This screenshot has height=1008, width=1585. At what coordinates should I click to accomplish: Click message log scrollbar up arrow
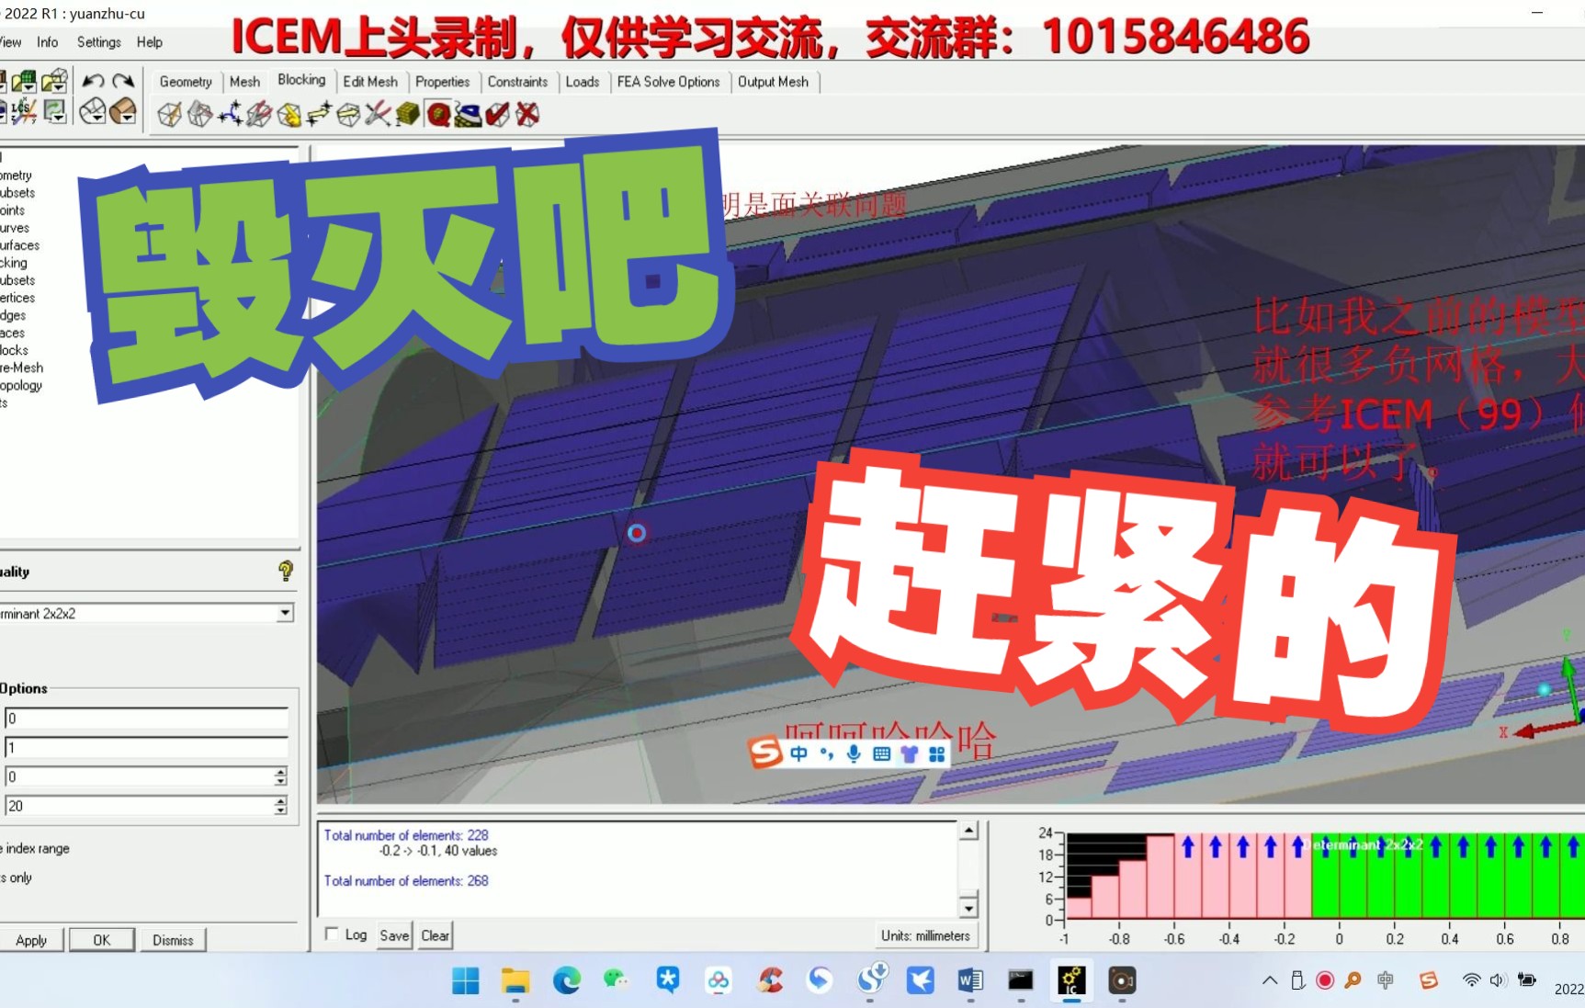click(968, 831)
